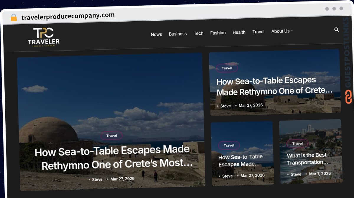This screenshot has width=354, height=198.
Task: Open 'What is the Best Transportation...' article
Action: pyautogui.click(x=307, y=159)
